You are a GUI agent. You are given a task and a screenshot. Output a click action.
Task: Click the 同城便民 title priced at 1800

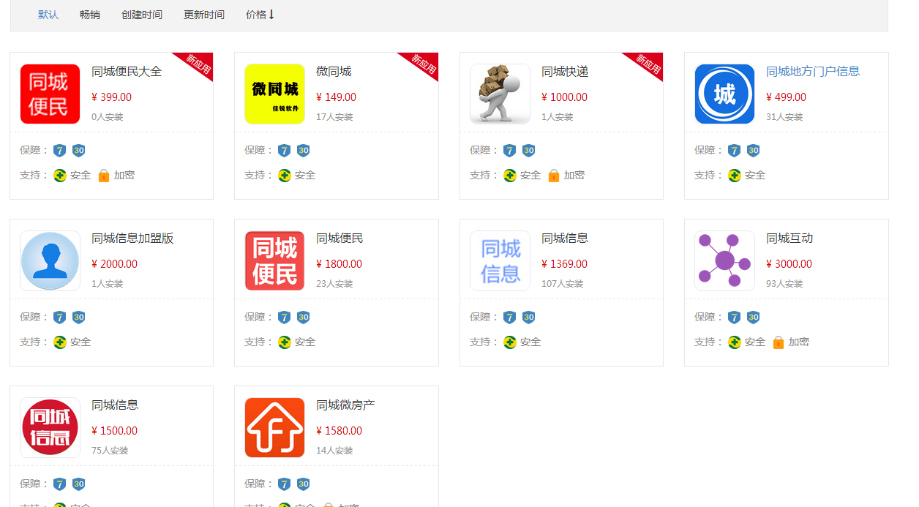(340, 239)
